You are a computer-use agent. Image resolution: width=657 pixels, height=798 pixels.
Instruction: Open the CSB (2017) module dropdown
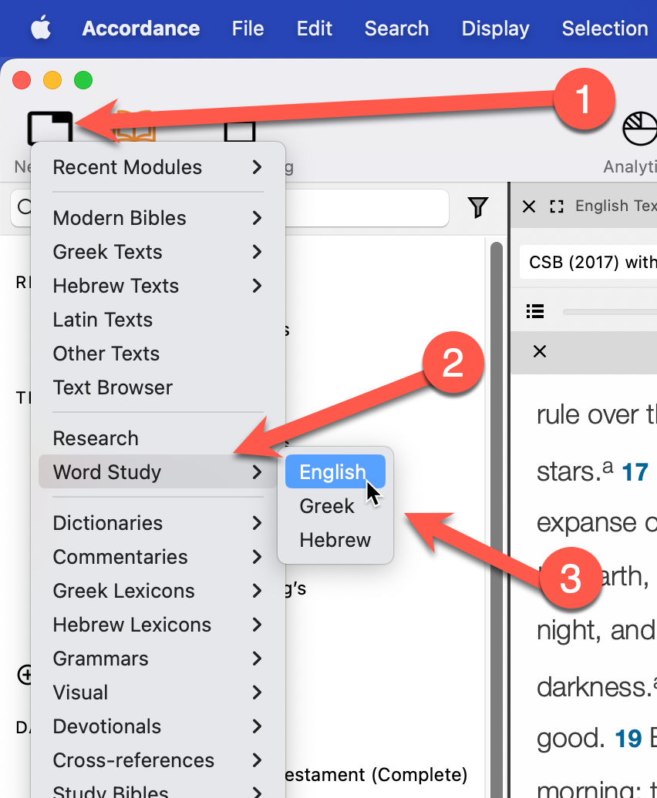588,262
